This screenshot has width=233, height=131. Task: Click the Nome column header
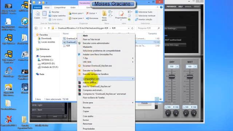click(66, 33)
